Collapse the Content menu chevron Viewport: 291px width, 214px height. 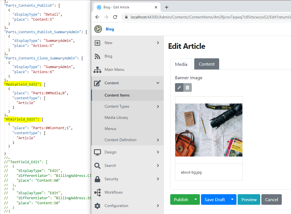click(x=158, y=83)
